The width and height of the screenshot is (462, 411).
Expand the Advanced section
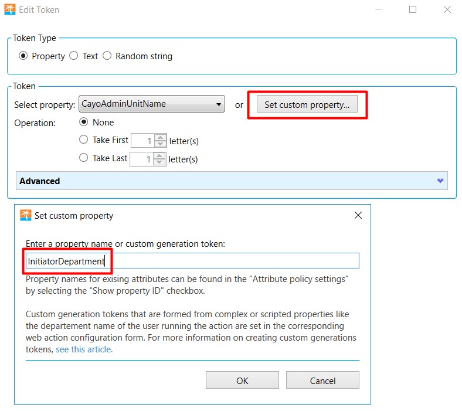pyautogui.click(x=232, y=181)
